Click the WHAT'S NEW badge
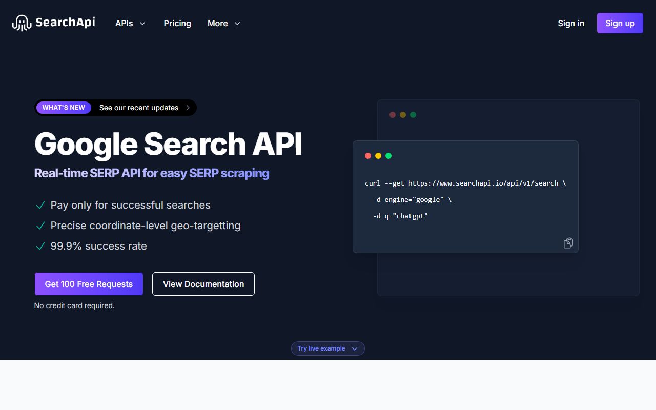This screenshot has width=656, height=410. pyautogui.click(x=64, y=108)
